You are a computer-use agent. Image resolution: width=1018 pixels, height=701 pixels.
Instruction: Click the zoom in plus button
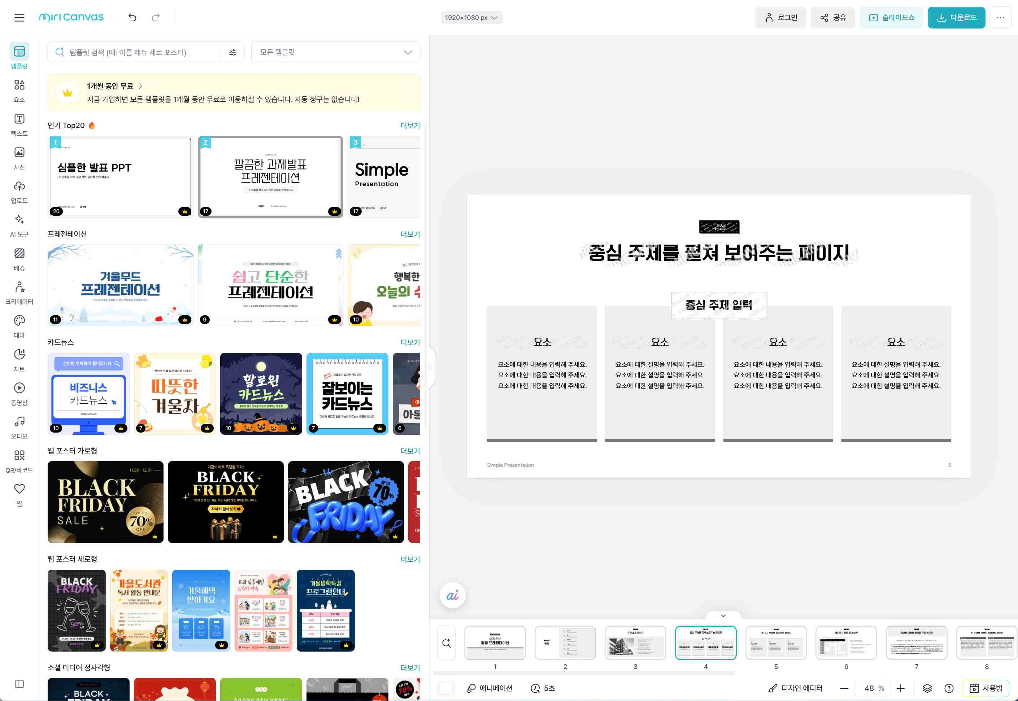pyautogui.click(x=901, y=688)
